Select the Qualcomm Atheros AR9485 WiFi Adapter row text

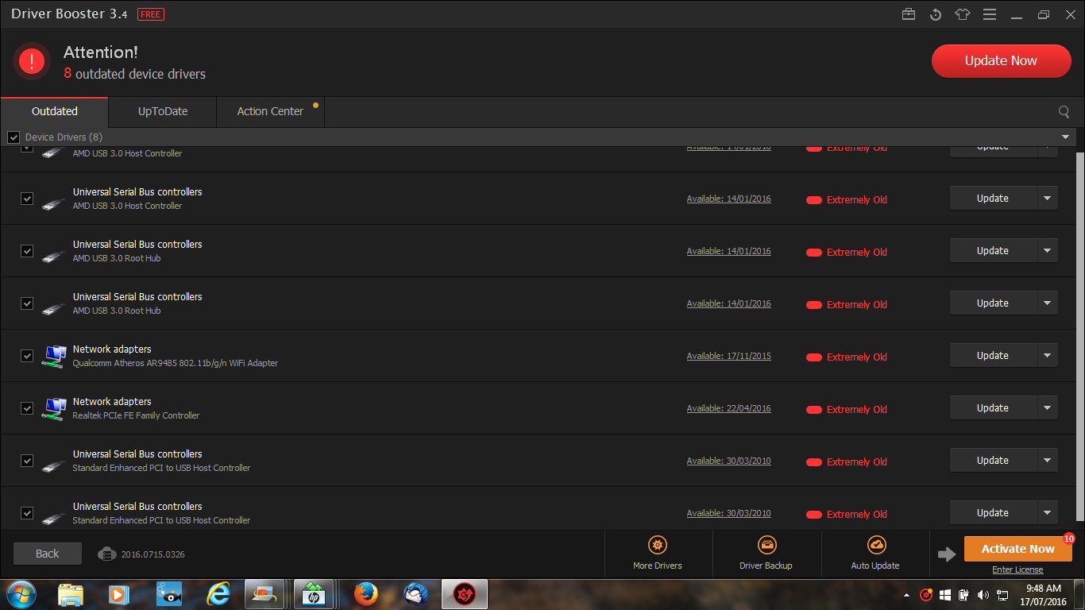(x=176, y=363)
